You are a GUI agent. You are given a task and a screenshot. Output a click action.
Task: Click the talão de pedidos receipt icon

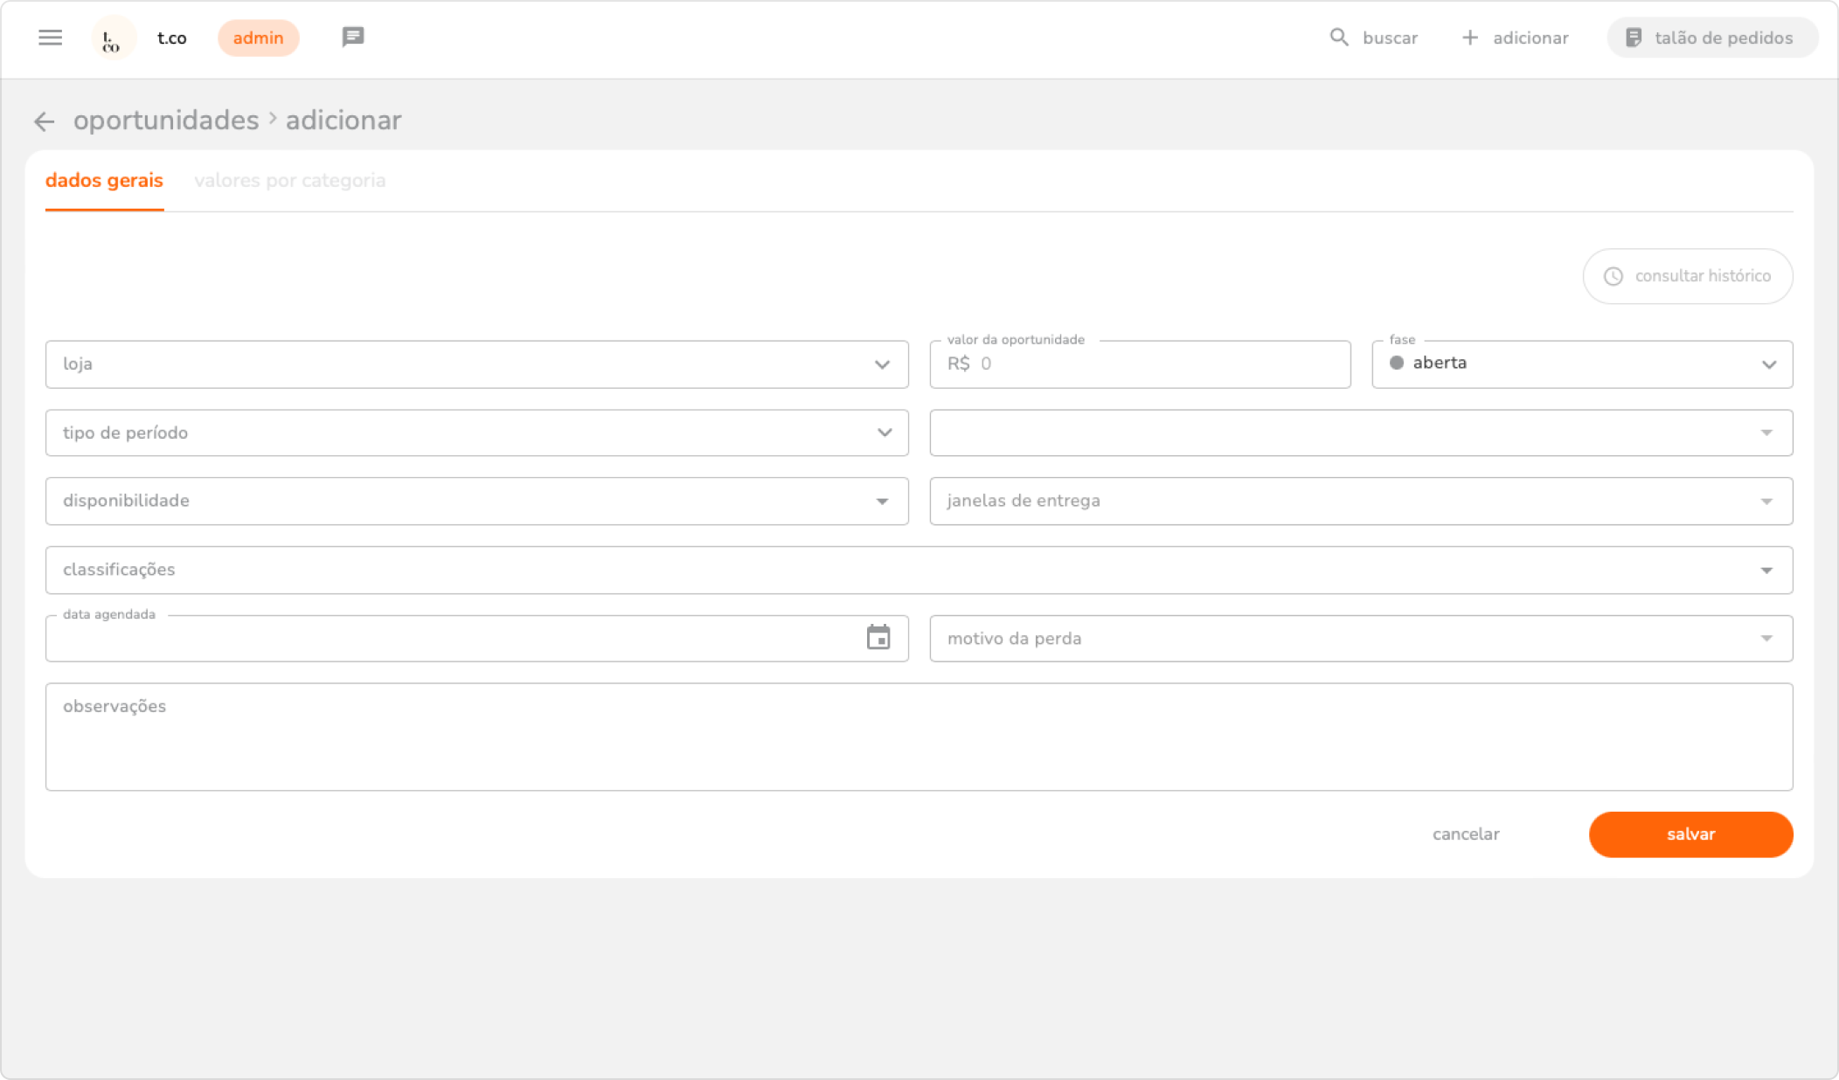[x=1633, y=38]
